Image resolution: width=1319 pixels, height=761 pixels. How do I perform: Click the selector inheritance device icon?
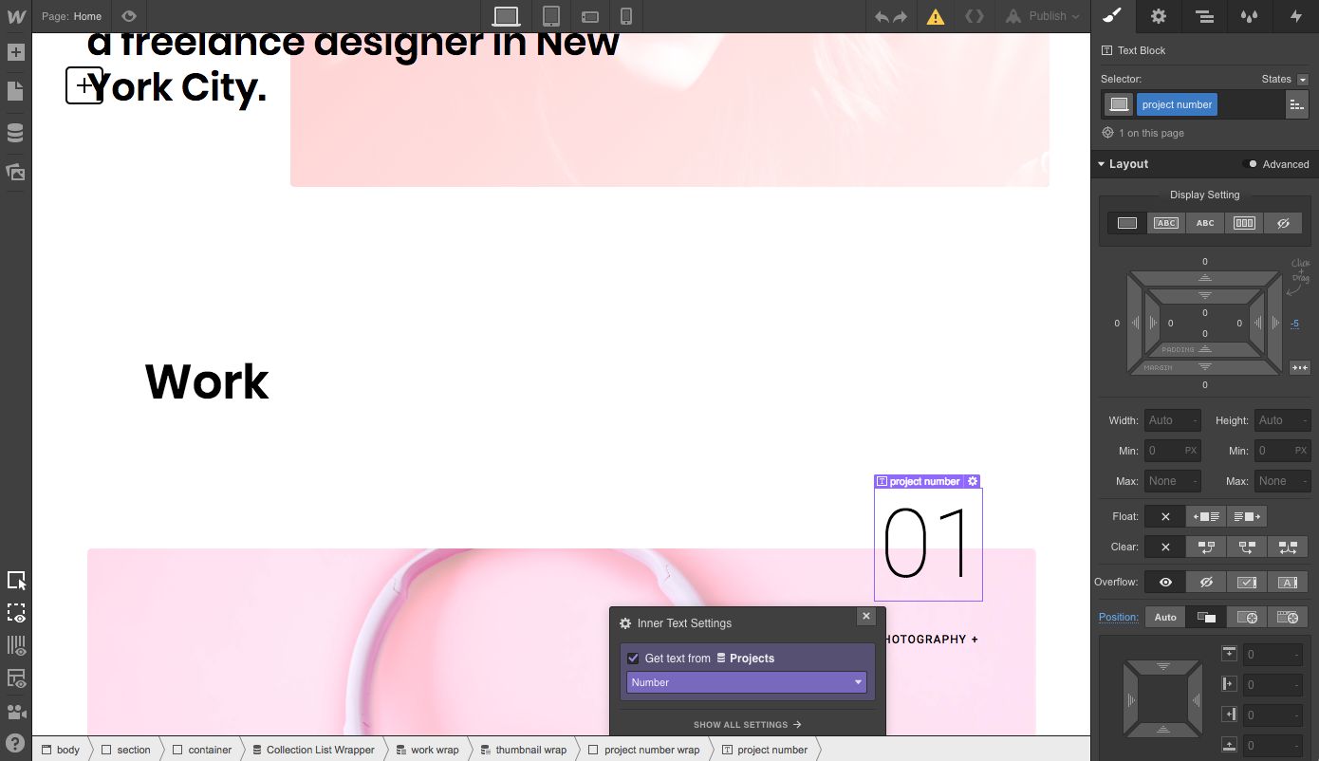click(x=1119, y=104)
